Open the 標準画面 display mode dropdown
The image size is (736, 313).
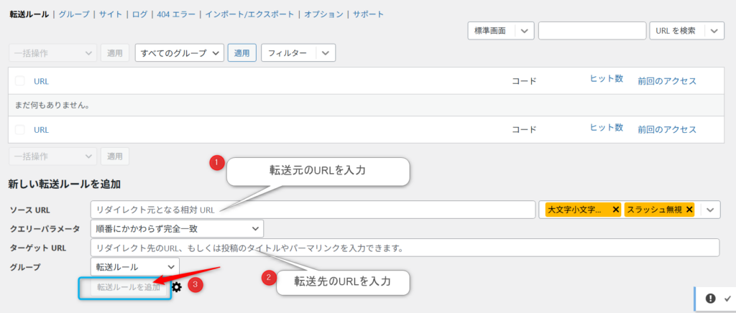(525, 30)
